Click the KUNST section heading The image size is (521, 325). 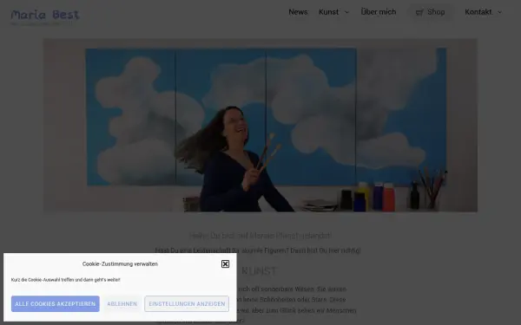pyautogui.click(x=259, y=271)
